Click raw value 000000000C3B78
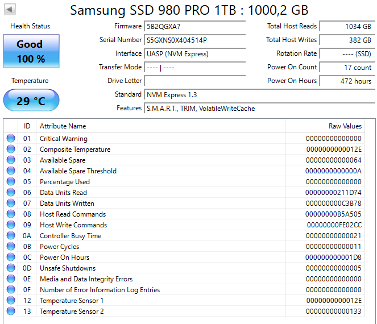This screenshot has height=324, width=377. tap(333, 203)
